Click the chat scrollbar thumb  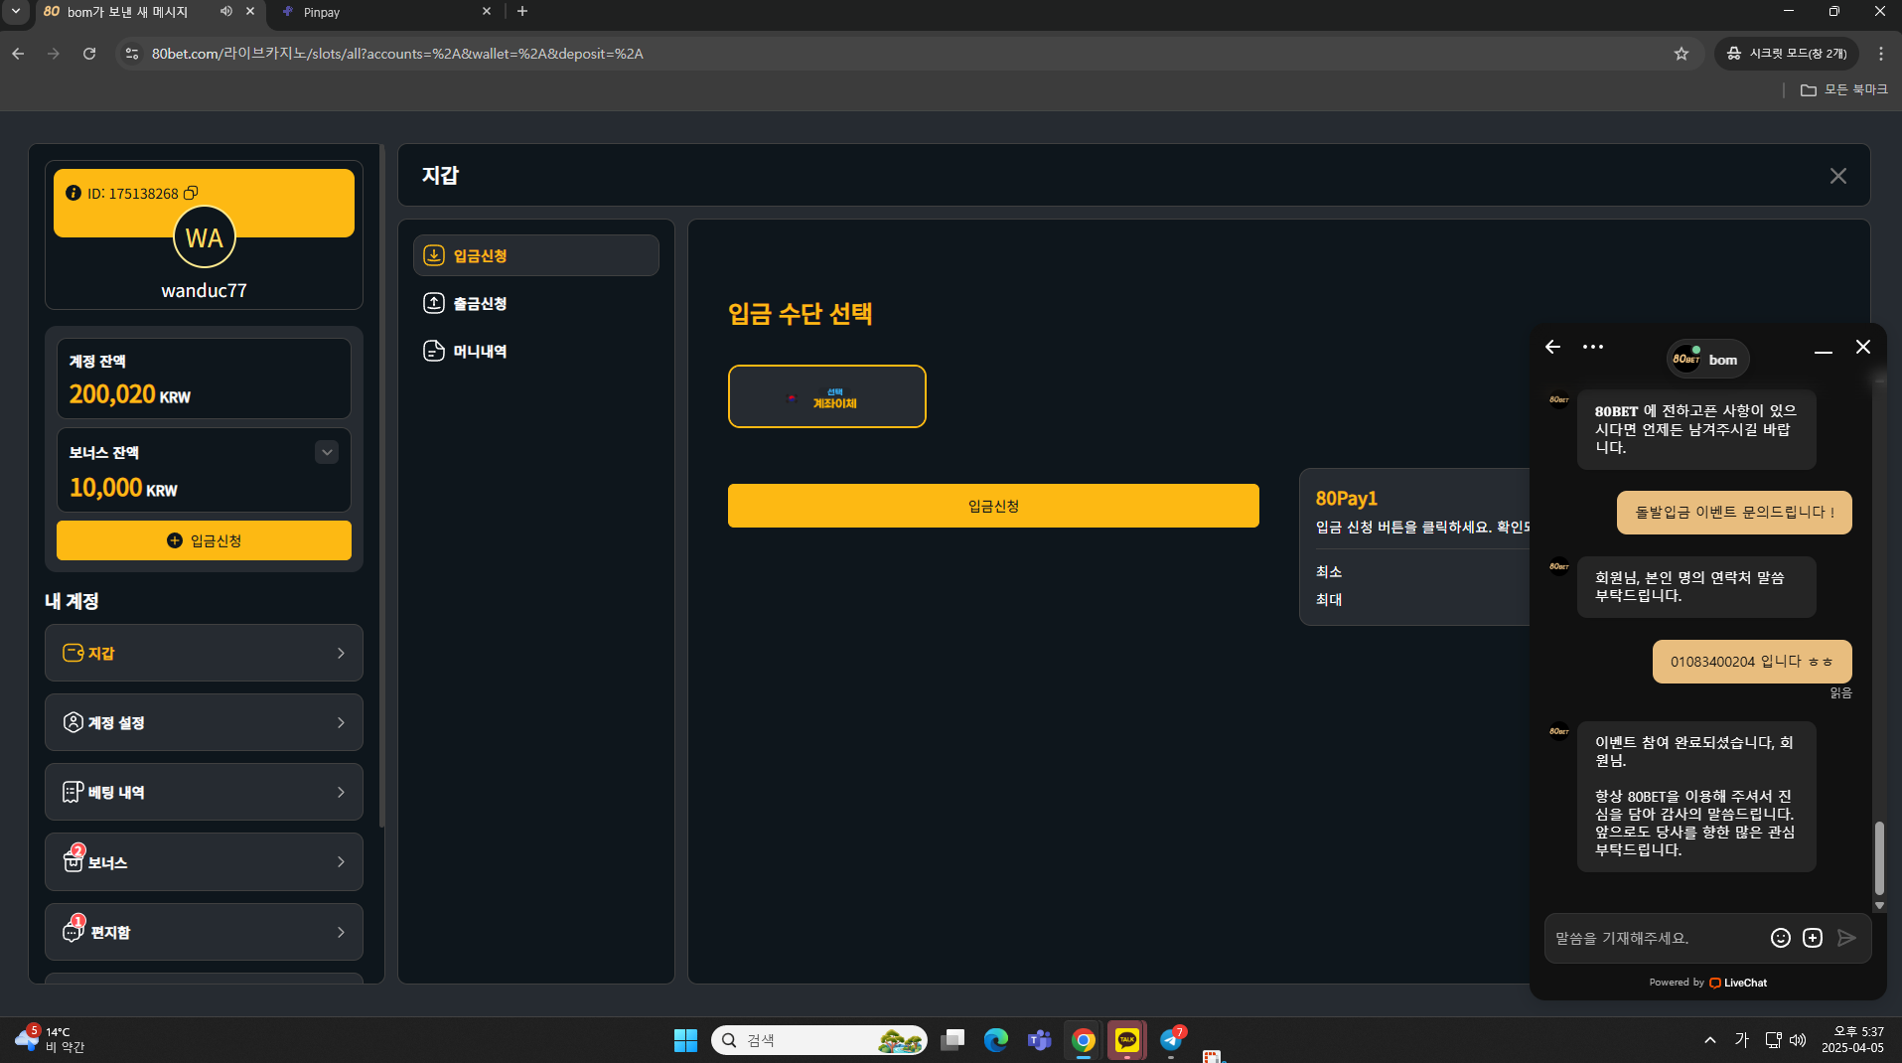tap(1879, 857)
